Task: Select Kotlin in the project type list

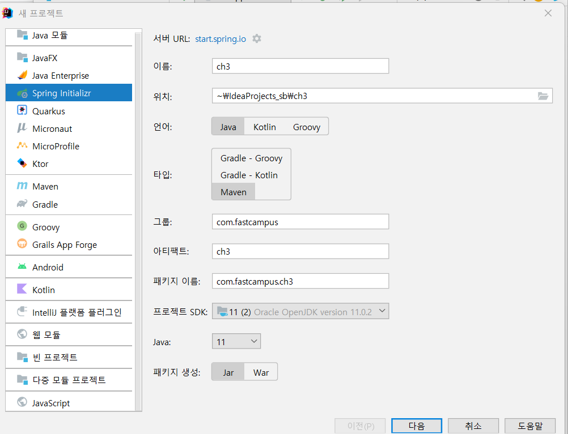Action: point(69,290)
